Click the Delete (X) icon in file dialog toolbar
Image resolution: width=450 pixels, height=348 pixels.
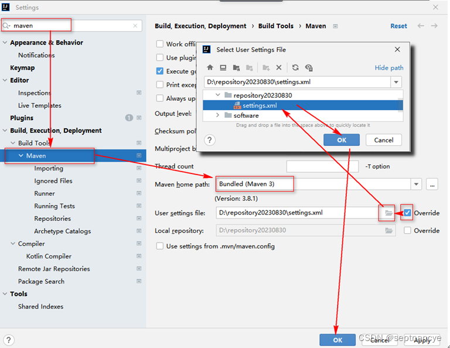point(279,68)
